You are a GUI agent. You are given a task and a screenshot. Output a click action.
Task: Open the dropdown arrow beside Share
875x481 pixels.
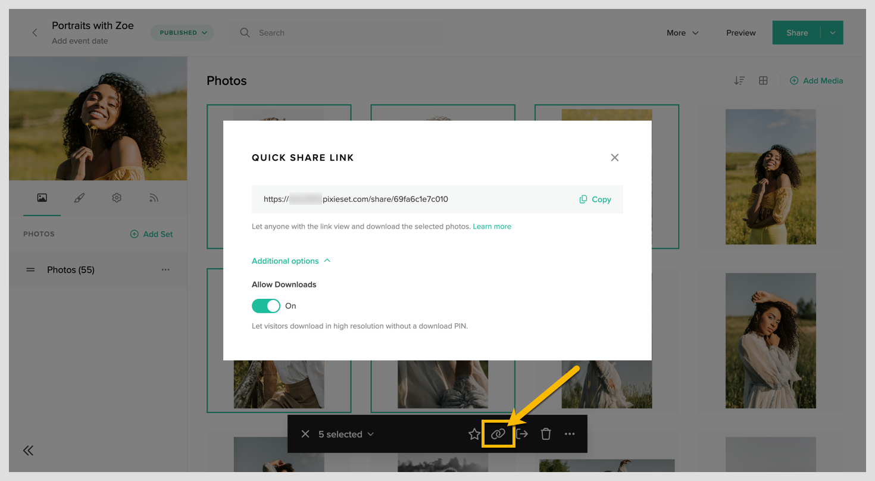[832, 33]
